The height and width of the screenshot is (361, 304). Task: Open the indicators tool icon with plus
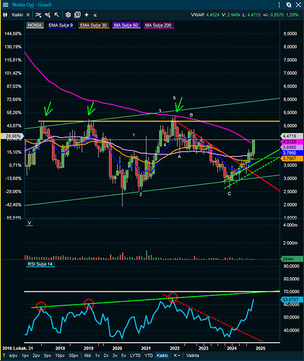point(38,15)
